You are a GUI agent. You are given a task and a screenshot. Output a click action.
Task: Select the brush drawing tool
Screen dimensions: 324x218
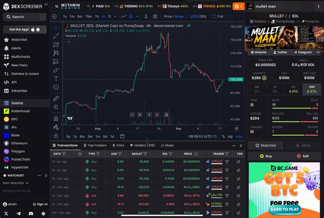click(x=56, y=70)
